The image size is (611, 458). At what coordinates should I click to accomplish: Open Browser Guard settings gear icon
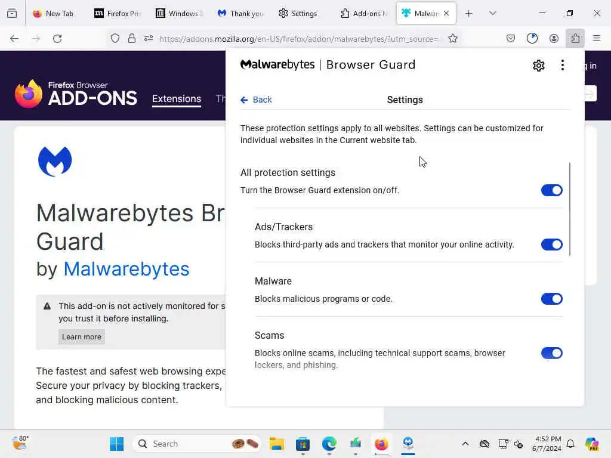click(x=539, y=66)
